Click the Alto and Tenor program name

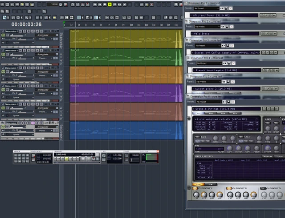coord(211,16)
